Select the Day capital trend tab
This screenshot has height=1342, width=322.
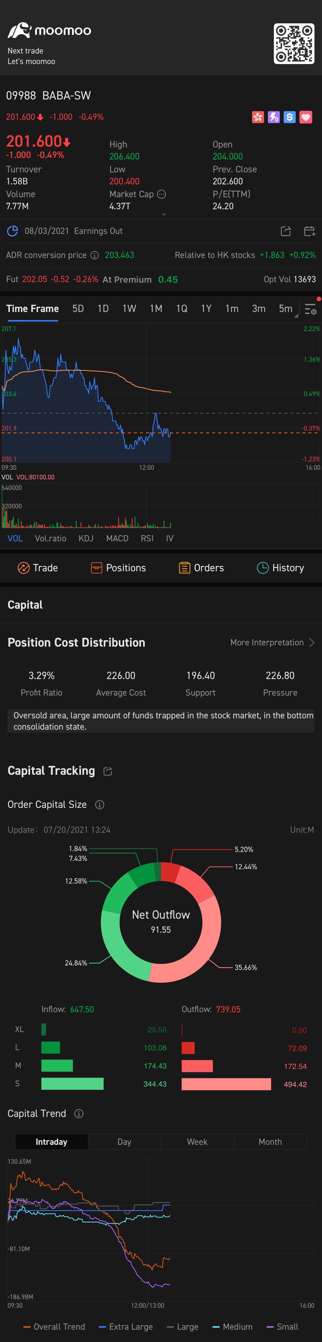pyautogui.click(x=124, y=1142)
